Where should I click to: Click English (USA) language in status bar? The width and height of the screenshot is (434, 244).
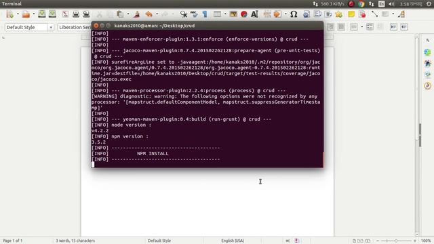point(233,241)
